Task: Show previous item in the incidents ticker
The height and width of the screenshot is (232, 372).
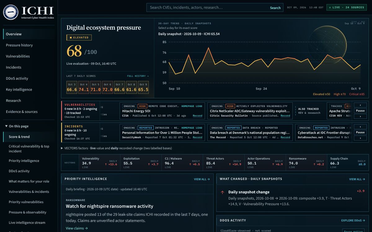Action: (360, 127)
